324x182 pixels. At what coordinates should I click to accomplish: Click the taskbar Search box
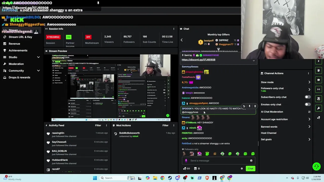pos(118,178)
